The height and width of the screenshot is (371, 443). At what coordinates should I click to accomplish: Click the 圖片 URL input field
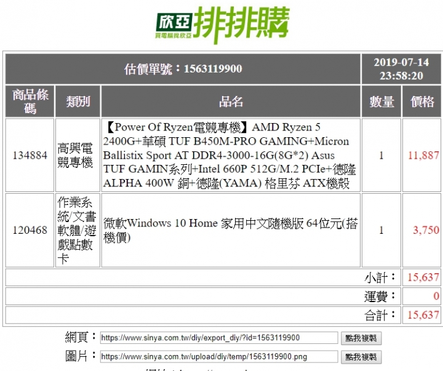(219, 357)
